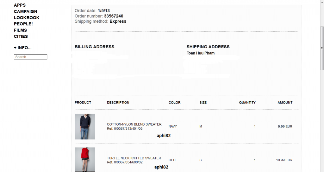The height and width of the screenshot is (172, 324).
Task: Focus the Search input field
Action: click(30, 57)
